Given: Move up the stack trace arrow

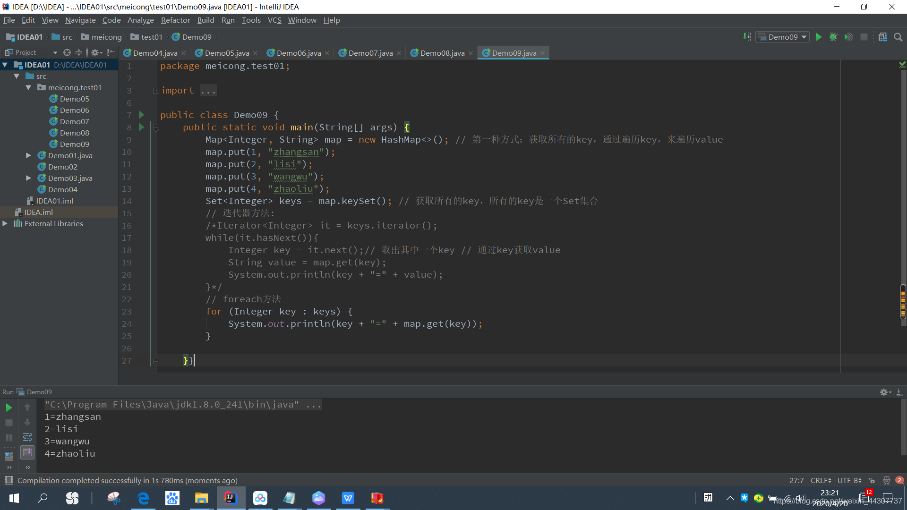Looking at the screenshot, I should [27, 407].
